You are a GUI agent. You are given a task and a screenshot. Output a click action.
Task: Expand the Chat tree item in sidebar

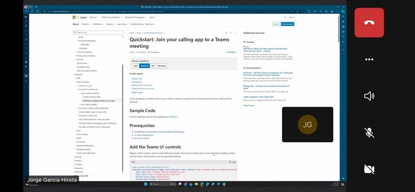[78, 130]
